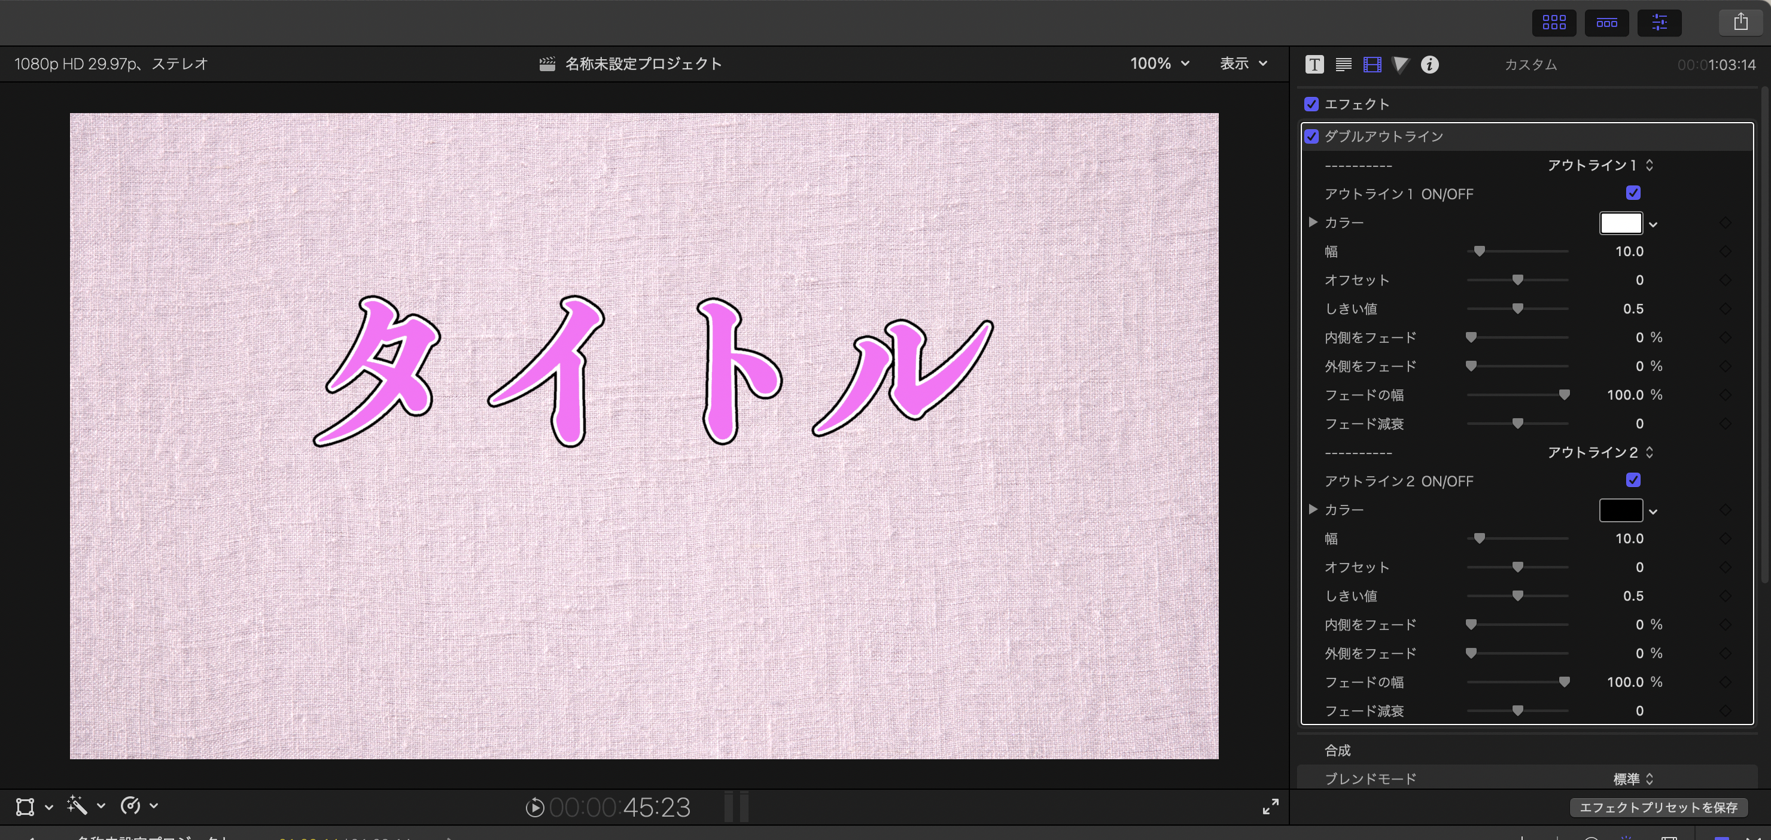Uncheck アウトライン2 ON/OFF checkbox

1633,480
